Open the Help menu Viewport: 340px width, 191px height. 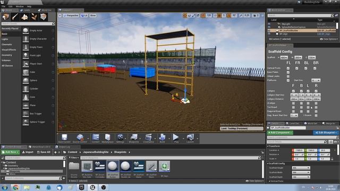point(29,6)
